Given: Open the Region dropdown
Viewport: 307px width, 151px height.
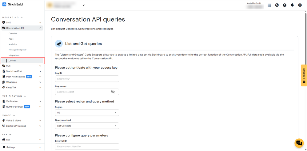Looking at the screenshot, I should [x=87, y=113].
